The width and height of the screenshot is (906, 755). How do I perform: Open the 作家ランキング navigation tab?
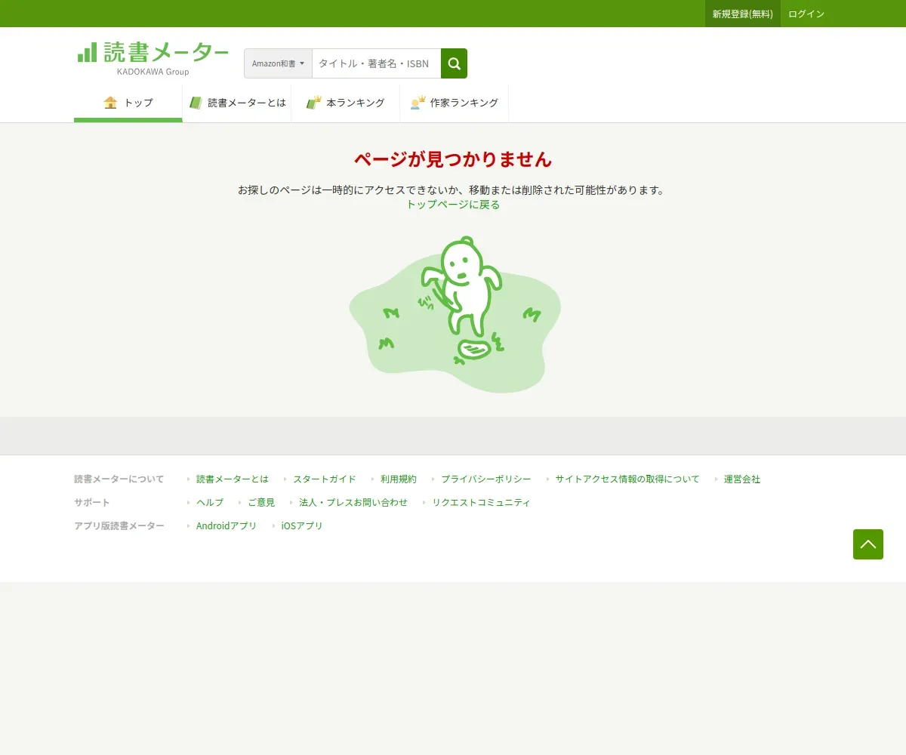point(455,103)
